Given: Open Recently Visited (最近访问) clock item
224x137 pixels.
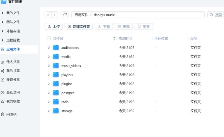Looking at the screenshot, I should coord(13,92).
